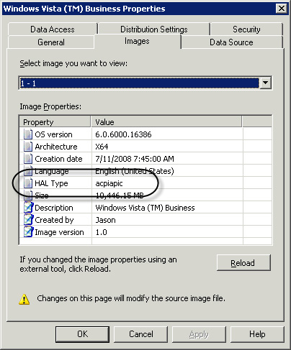Click the Value column header
The image size is (291, 350).
point(166,122)
